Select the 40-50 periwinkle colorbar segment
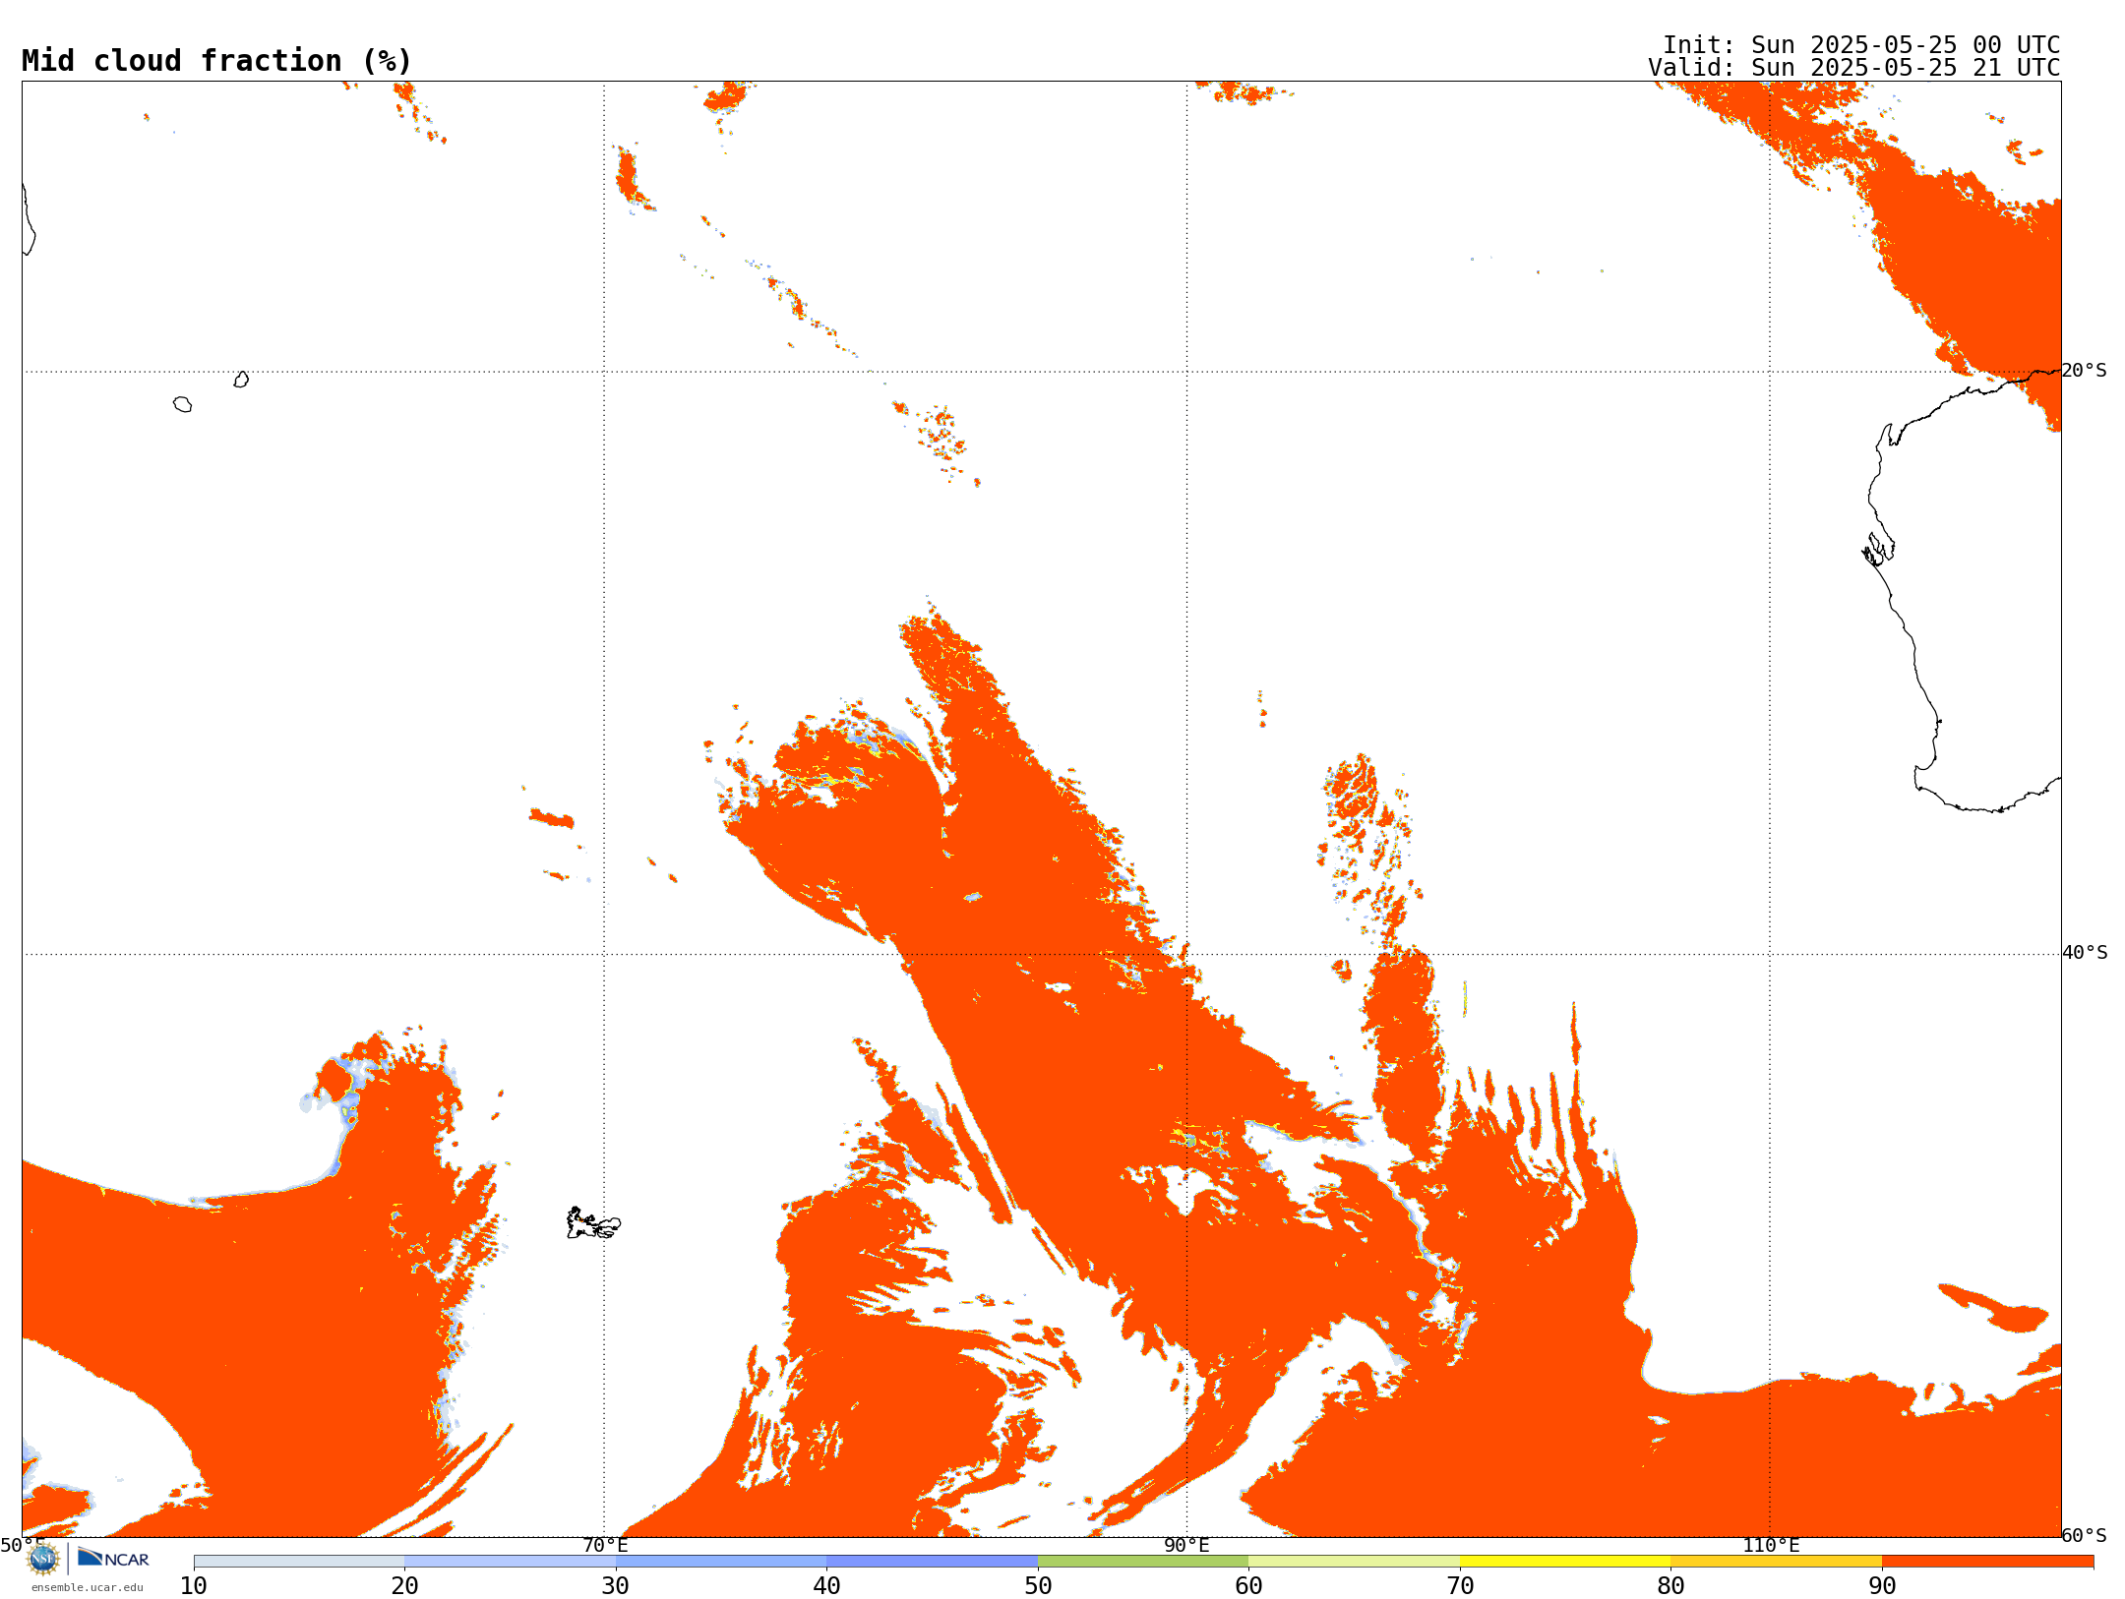Viewport: 2125px width, 1599px height. point(932,1562)
